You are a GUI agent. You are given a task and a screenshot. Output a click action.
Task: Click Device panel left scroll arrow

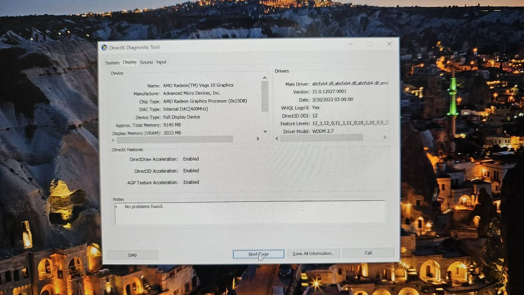tap(114, 140)
